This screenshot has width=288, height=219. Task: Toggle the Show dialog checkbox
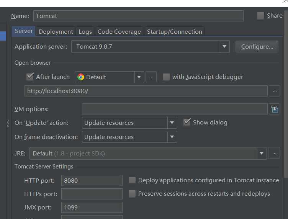pos(187,122)
